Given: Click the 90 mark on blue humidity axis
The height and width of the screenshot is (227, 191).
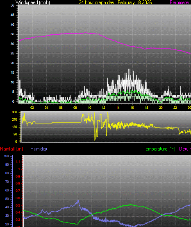Looking at the screenshot, I should 7,164.
